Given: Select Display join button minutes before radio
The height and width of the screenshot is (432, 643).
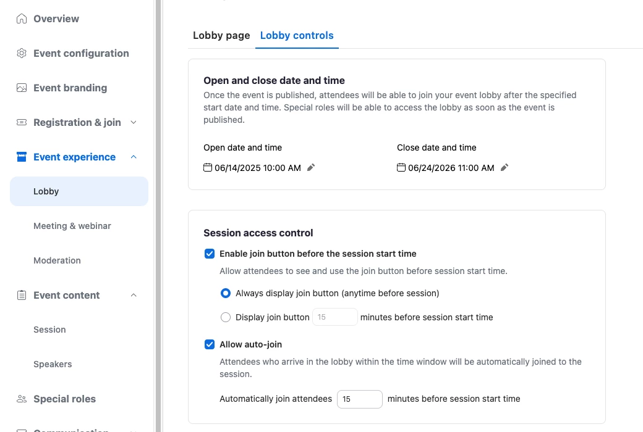Looking at the screenshot, I should click(x=226, y=317).
